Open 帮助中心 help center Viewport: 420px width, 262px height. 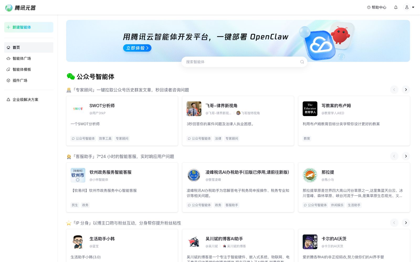pyautogui.click(x=377, y=7)
